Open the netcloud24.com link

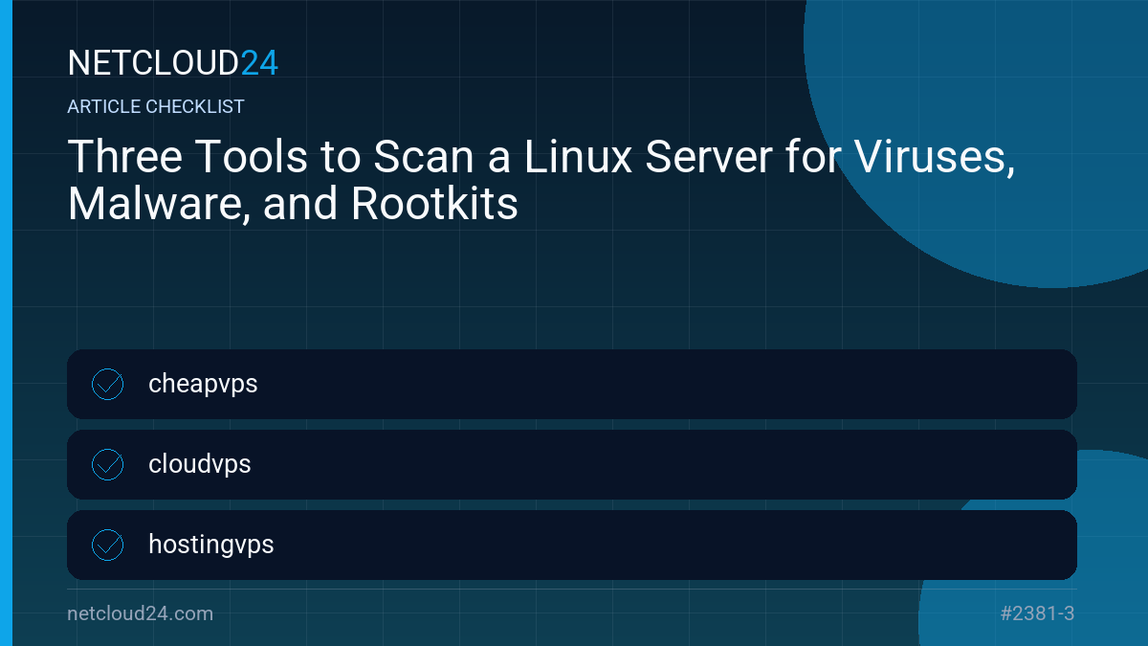coord(141,613)
